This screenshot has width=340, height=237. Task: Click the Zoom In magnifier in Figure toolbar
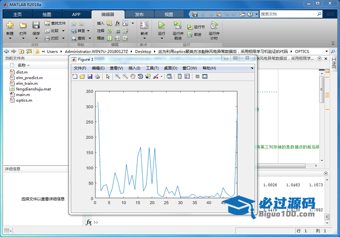[117, 76]
